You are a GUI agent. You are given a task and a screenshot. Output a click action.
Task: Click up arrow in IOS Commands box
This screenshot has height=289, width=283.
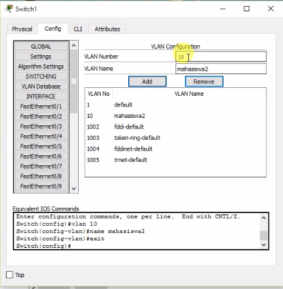coord(264,218)
